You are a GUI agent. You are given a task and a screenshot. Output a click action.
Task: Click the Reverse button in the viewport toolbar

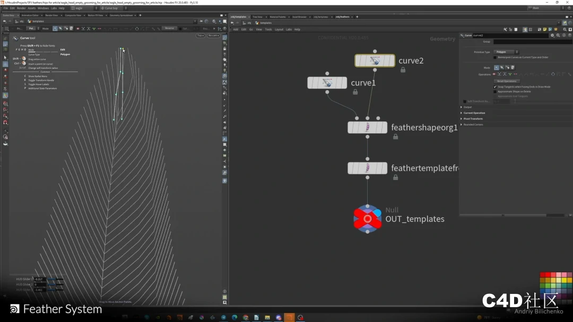(169, 28)
